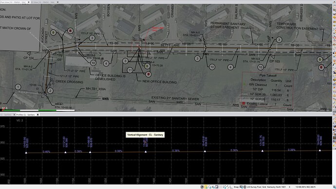Click the yellow highlighted status bar icon
336x189 pixels.
coord(205,187)
